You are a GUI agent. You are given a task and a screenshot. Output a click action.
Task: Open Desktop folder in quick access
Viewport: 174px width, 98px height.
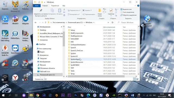tap(43, 30)
